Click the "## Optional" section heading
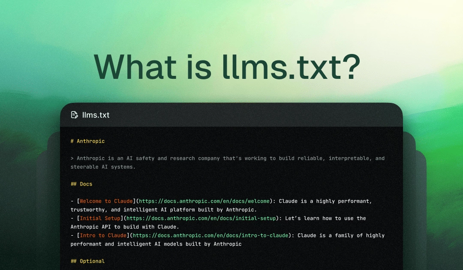The width and height of the screenshot is (463, 270). [x=87, y=261]
